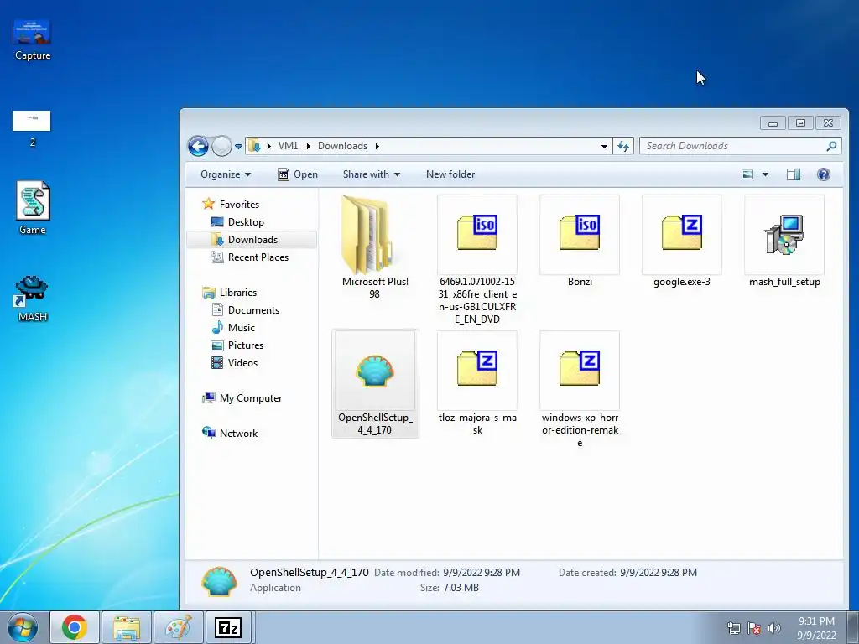The height and width of the screenshot is (644, 859).
Task: Click the OpenShellSetup details pane thumbnail
Action: point(219,581)
